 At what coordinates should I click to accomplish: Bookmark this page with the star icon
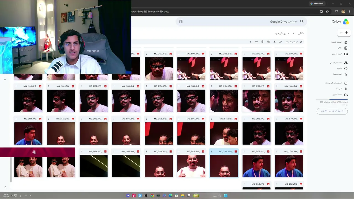coord(327,12)
